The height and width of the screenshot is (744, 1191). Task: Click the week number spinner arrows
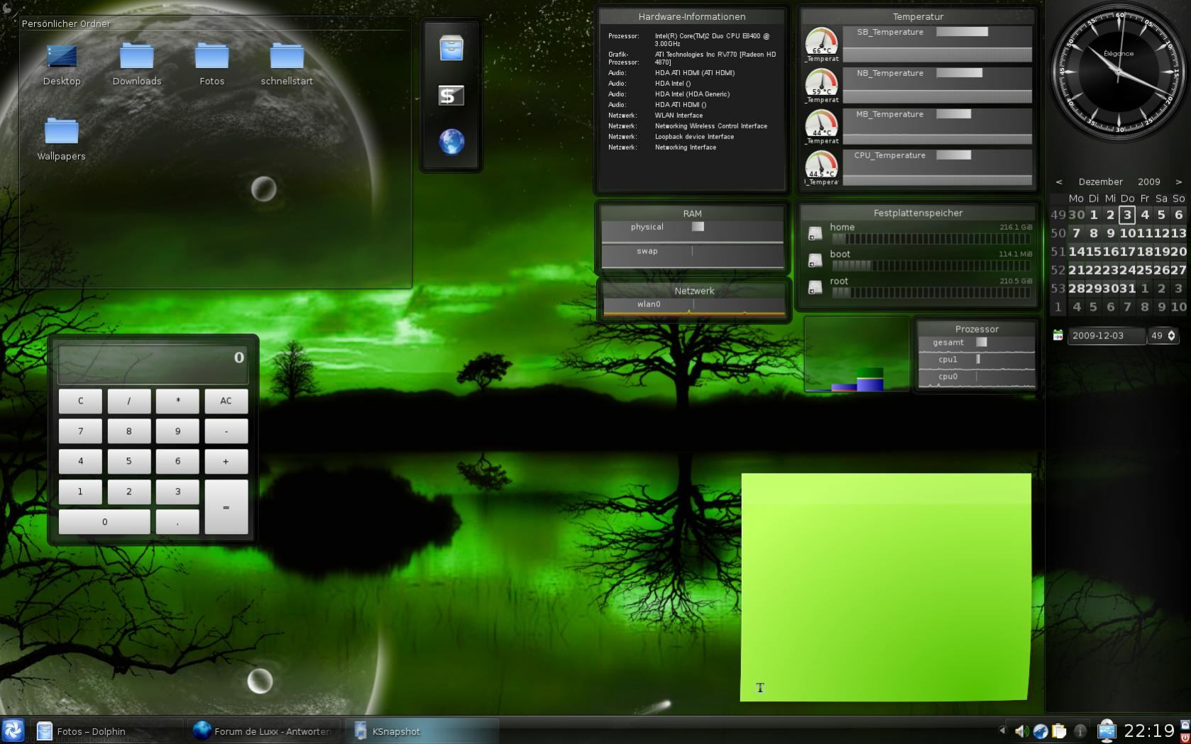tap(1172, 335)
